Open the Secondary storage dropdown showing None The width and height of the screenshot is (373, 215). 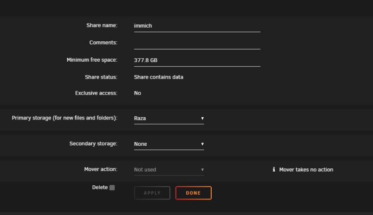169,144
